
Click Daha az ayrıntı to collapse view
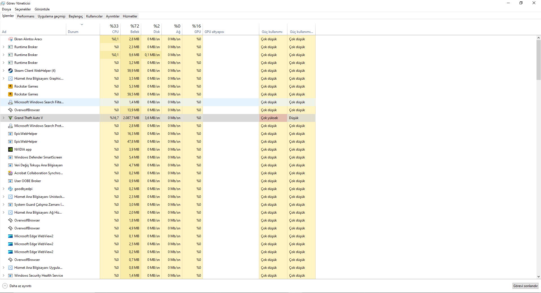tap(17, 286)
